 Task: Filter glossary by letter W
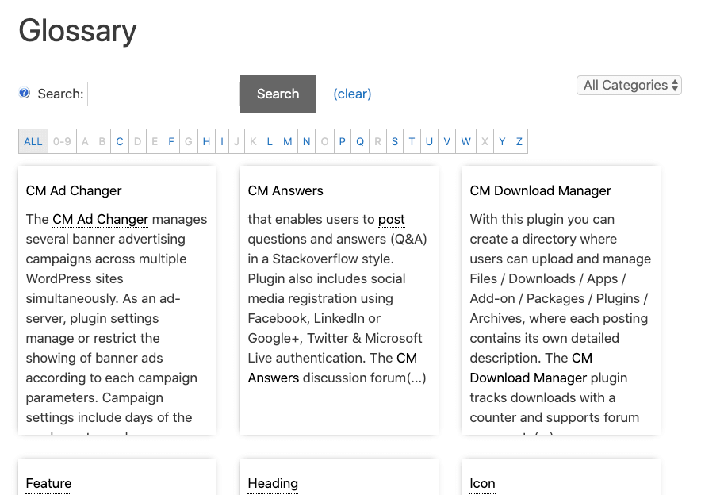tap(465, 142)
